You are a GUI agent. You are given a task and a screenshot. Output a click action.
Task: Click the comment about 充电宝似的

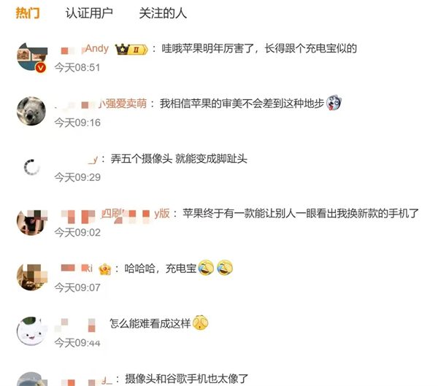tap(259, 49)
